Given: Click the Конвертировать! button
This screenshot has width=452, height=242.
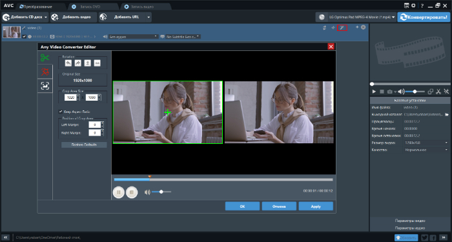Looking at the screenshot, I should click(424, 17).
